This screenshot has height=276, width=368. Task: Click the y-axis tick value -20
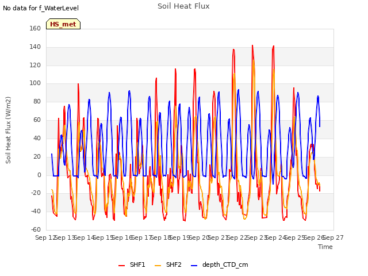36,193
